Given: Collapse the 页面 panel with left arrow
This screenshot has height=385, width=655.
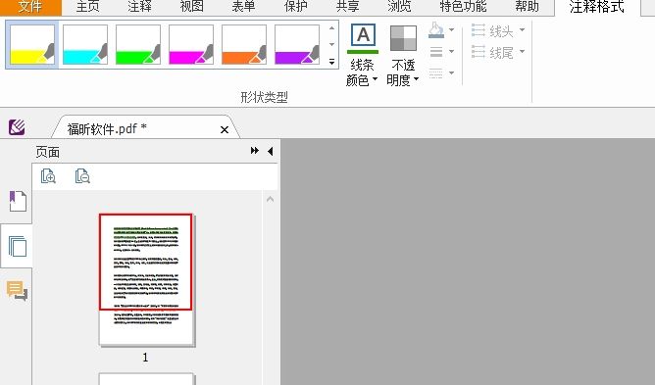Looking at the screenshot, I should 271,151.
